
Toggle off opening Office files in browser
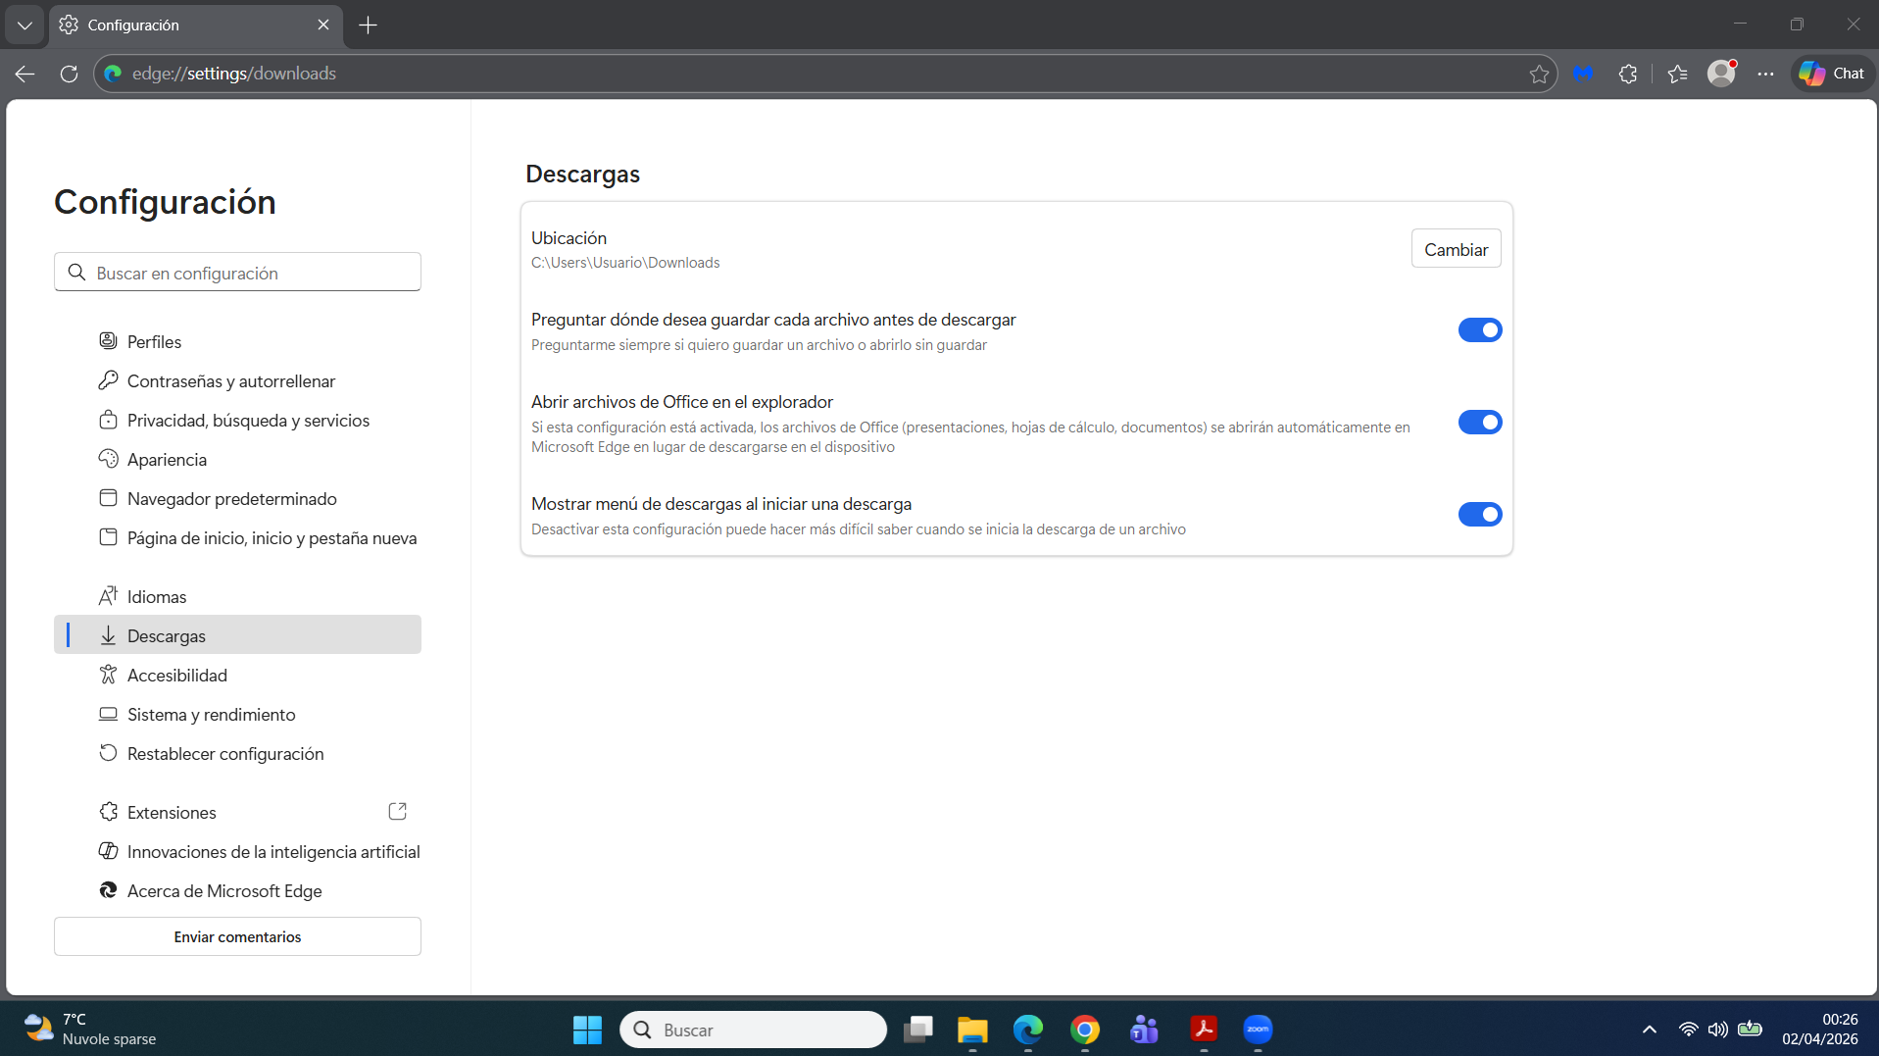pos(1480,423)
